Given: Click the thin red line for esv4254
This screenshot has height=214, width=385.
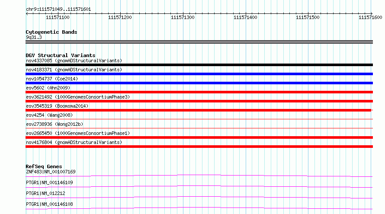Looking at the screenshot, I should point(199,119).
